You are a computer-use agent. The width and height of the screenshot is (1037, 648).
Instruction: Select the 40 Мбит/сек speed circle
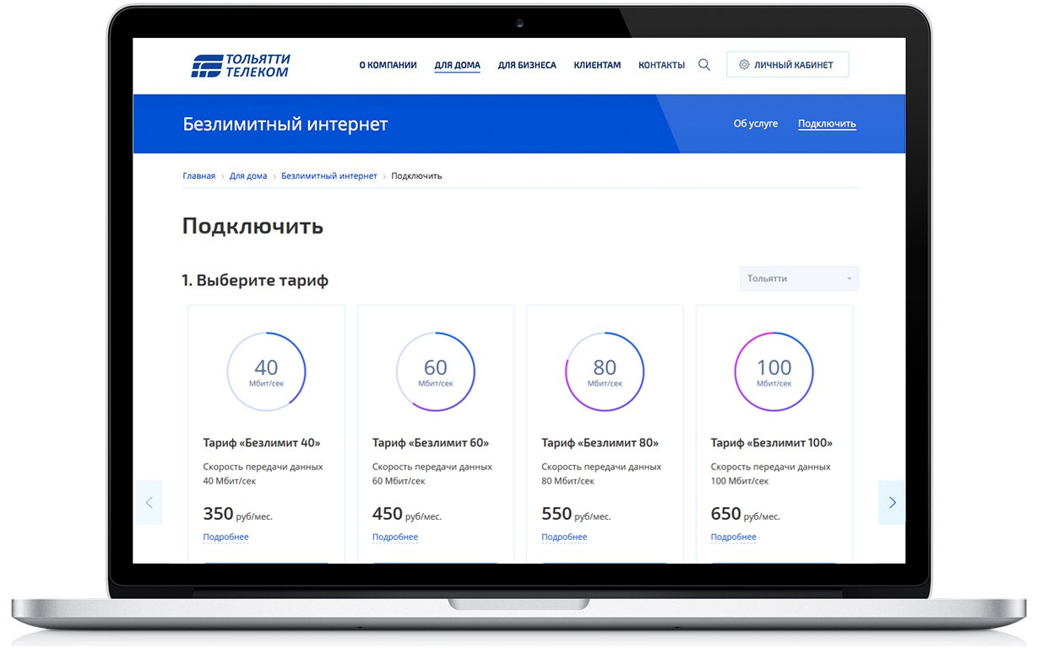(x=266, y=371)
